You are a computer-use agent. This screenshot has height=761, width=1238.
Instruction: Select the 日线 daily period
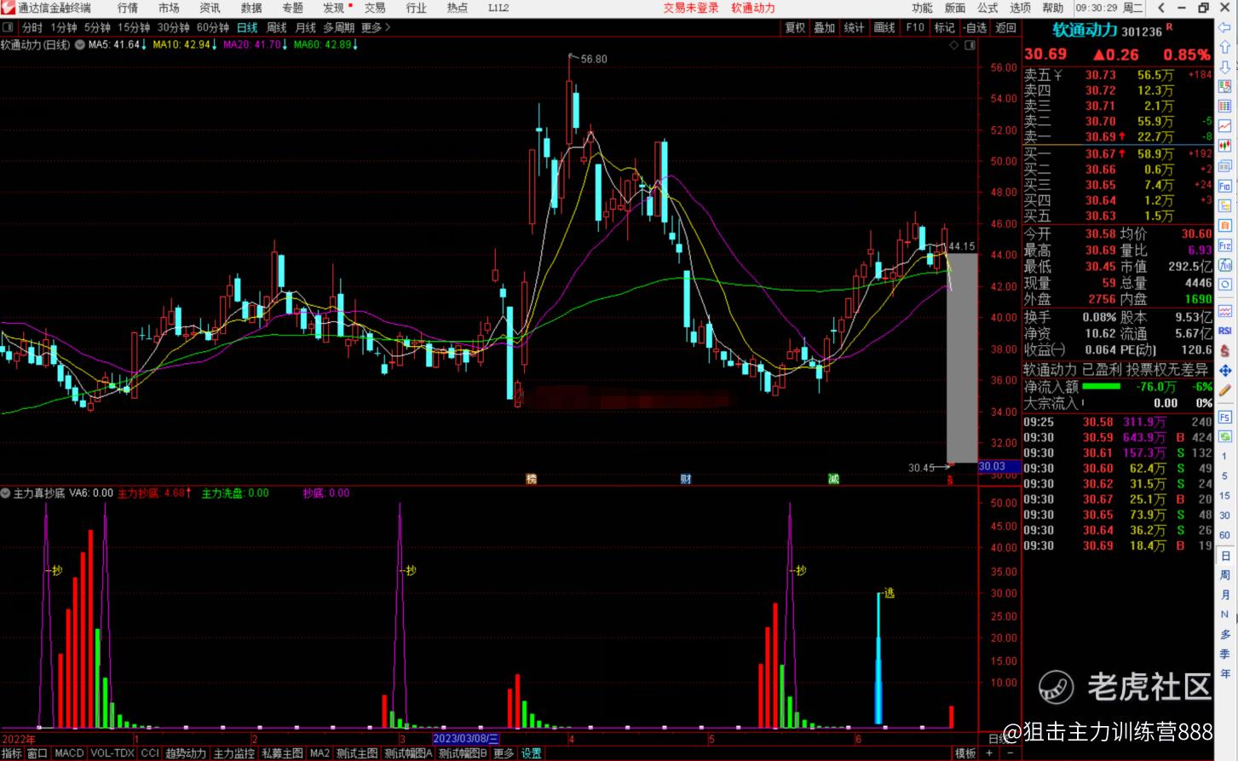[x=247, y=27]
